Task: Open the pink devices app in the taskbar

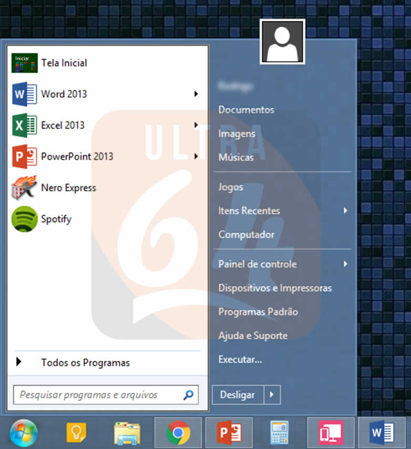Action: click(331, 433)
